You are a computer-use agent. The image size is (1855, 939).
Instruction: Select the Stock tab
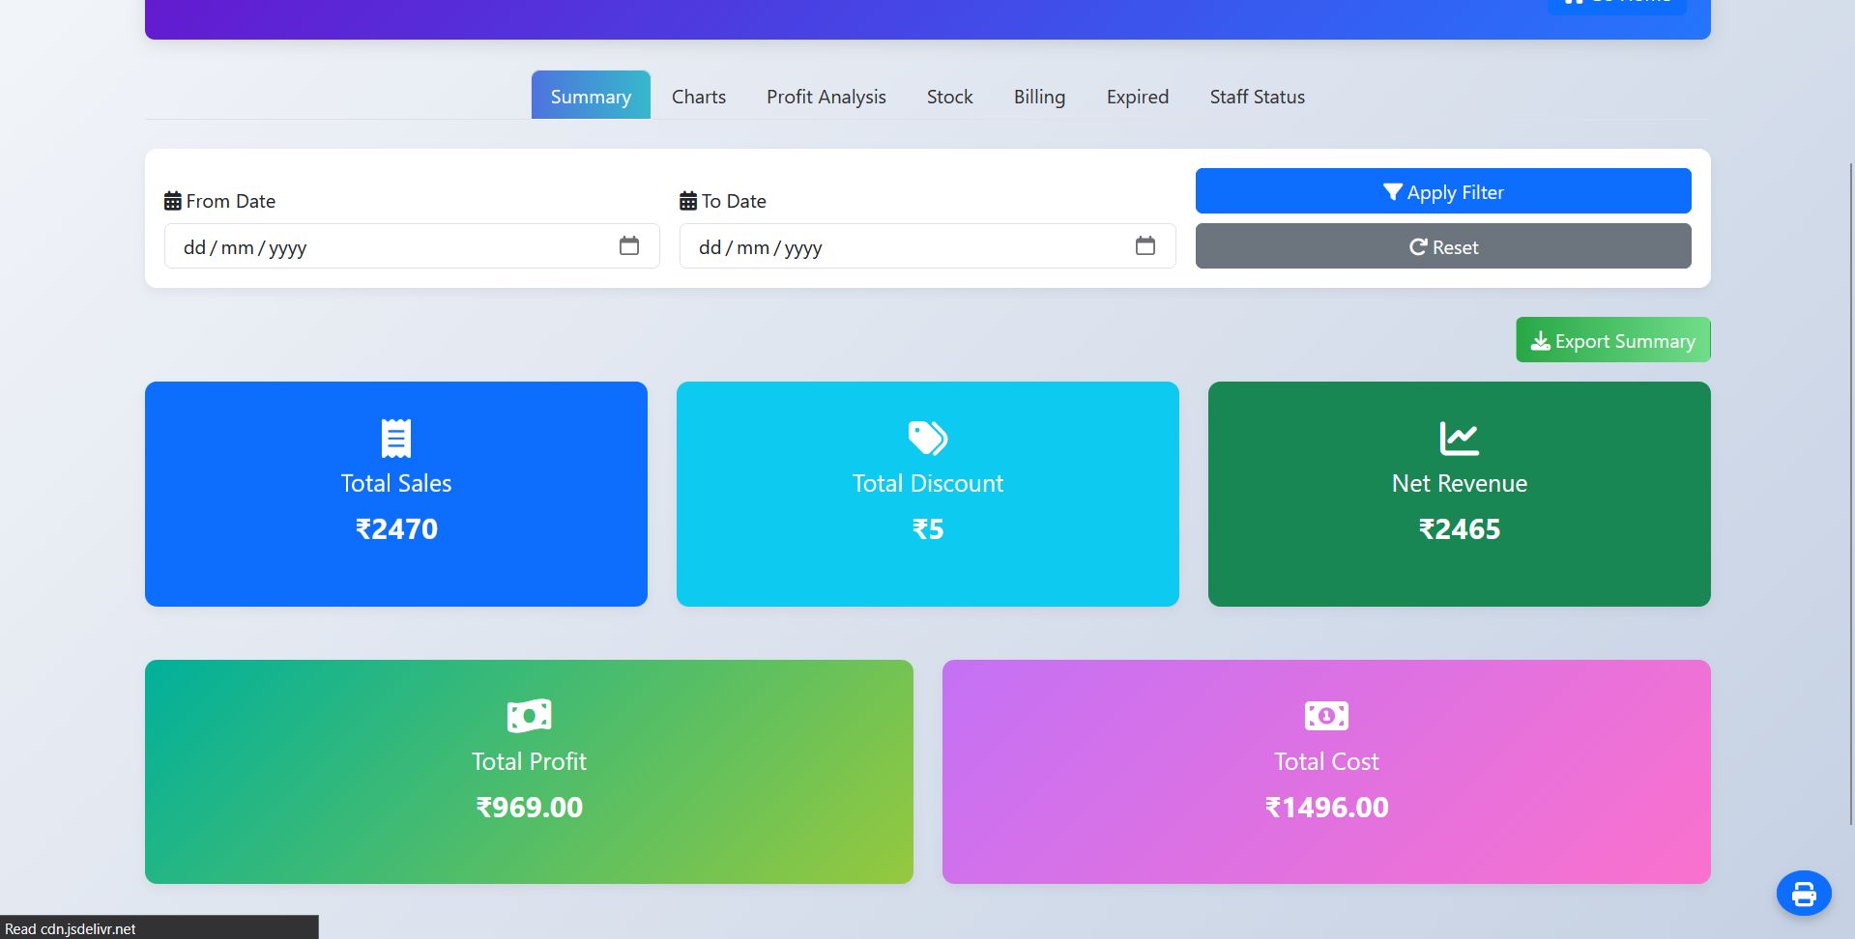[x=949, y=96]
